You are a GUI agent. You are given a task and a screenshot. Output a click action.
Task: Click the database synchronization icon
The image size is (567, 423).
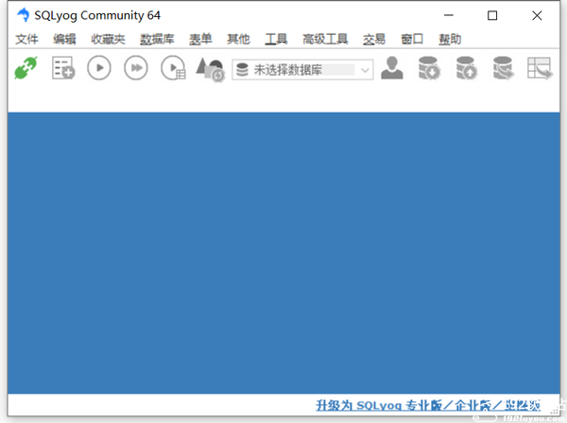coord(504,68)
